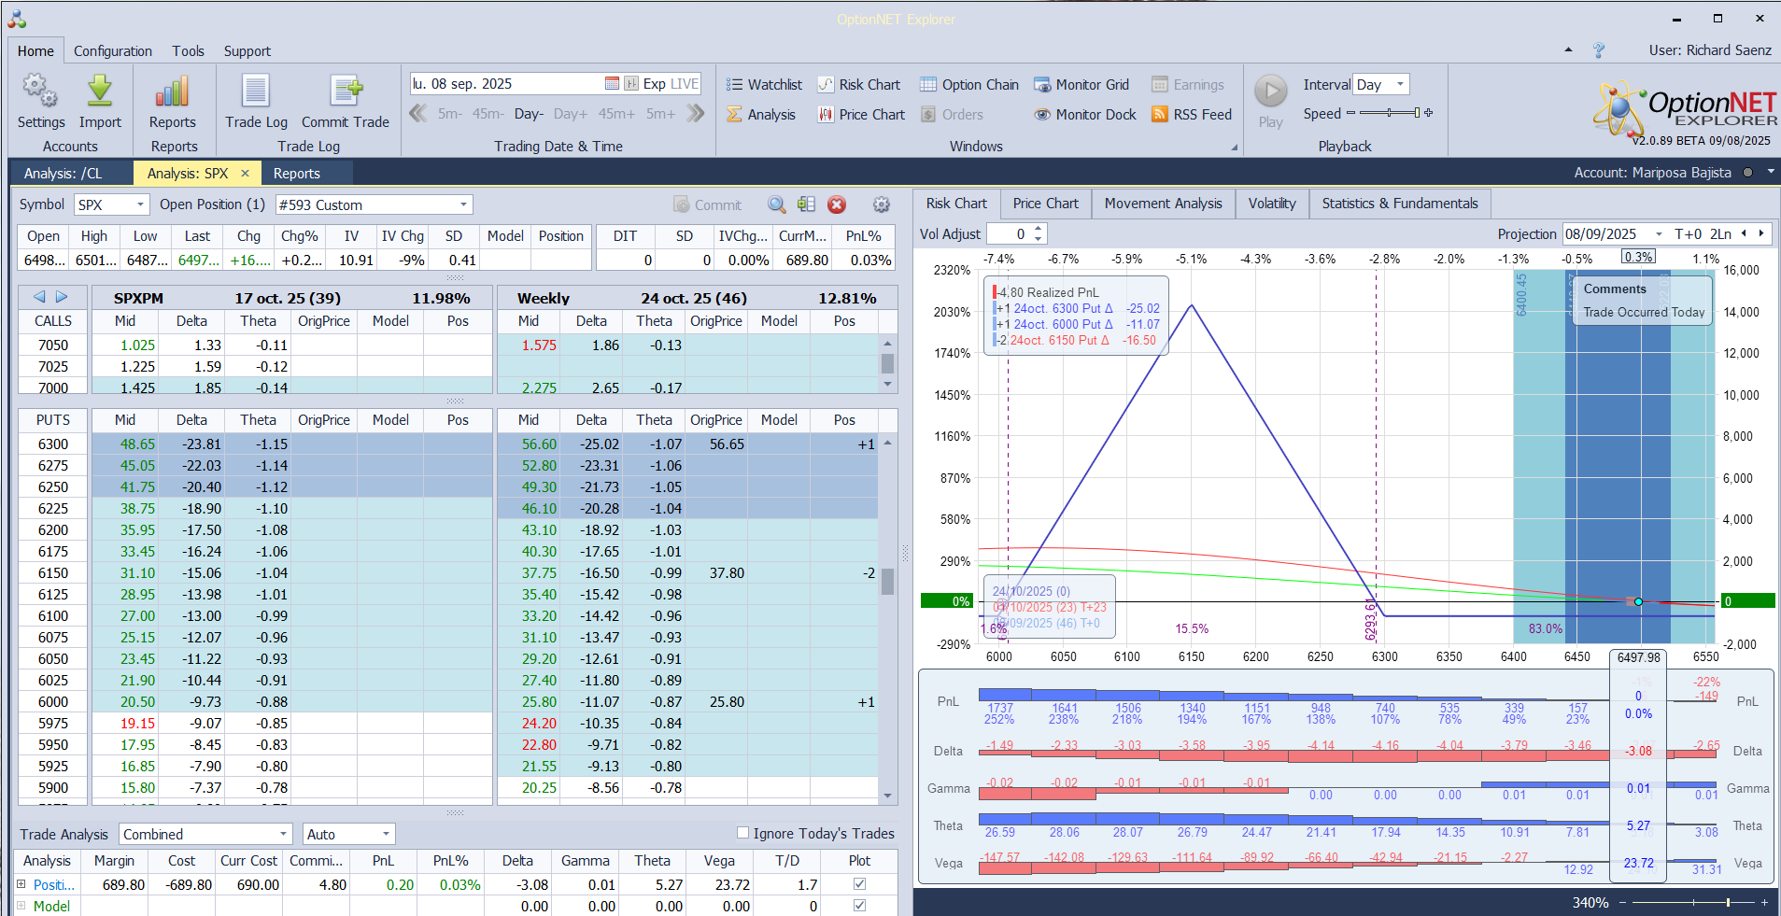Click the help question mark icon
This screenshot has width=1781, height=916.
tap(1599, 50)
